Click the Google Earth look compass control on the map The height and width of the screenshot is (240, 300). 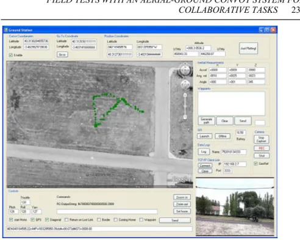coord(185,70)
